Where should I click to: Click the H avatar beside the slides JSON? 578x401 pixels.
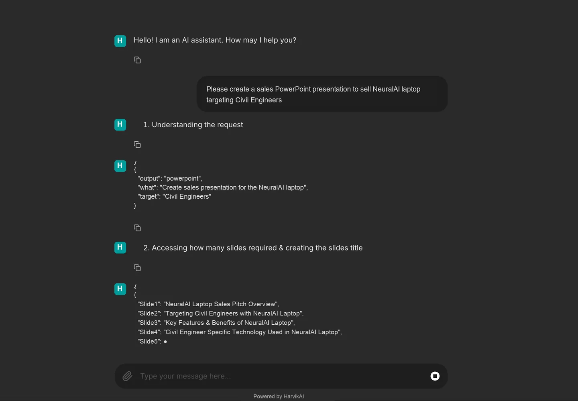(x=120, y=289)
